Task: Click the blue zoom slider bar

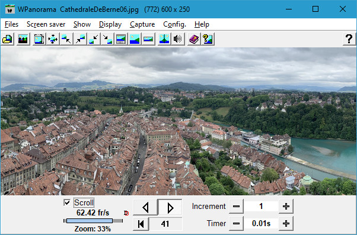Action: pos(90,221)
